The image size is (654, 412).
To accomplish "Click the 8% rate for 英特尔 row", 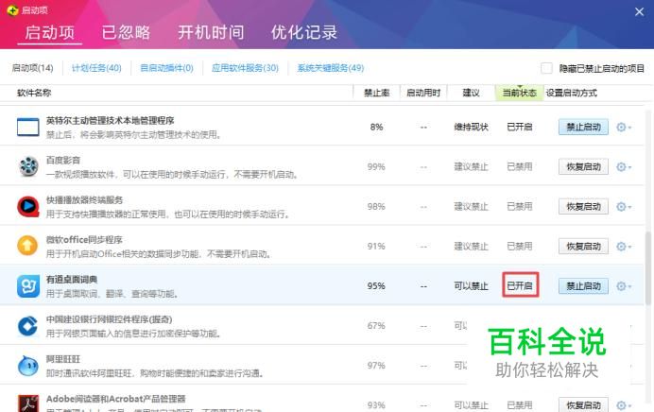I will (377, 128).
